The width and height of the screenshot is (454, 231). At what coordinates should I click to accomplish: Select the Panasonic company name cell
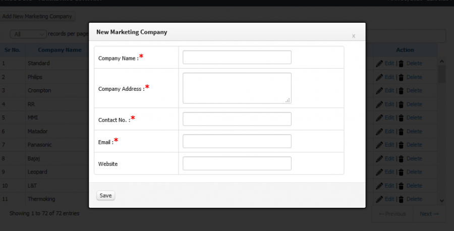coord(40,144)
